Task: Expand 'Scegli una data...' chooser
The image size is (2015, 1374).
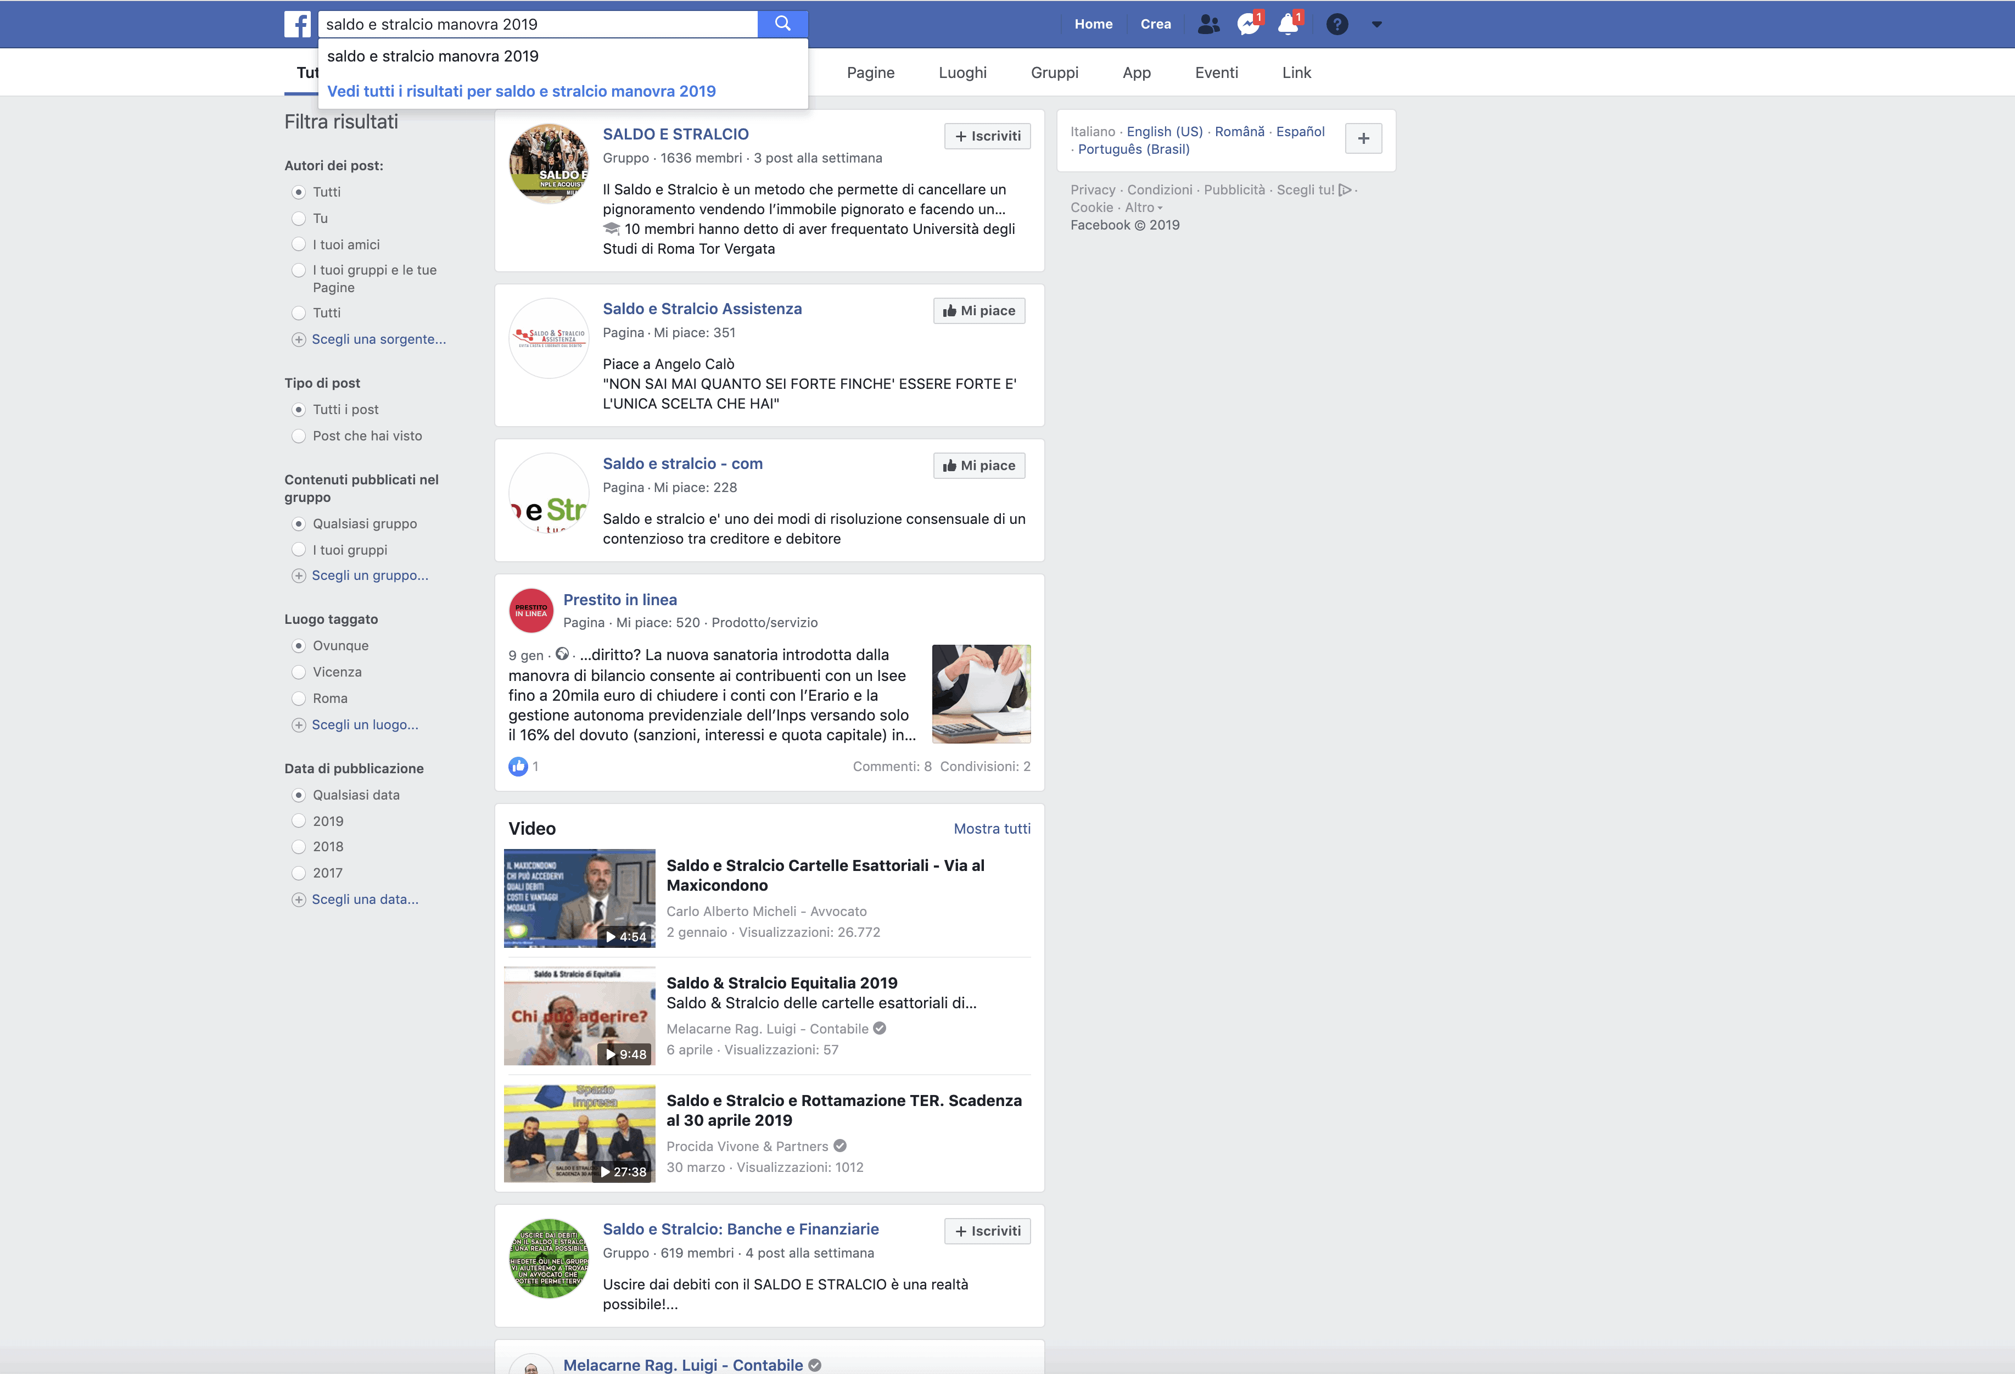Action: click(x=365, y=900)
